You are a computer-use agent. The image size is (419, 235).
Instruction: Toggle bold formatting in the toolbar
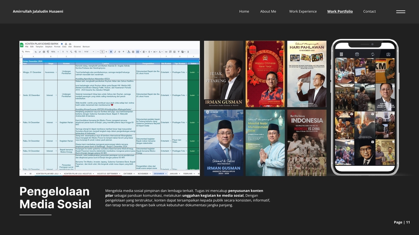point(111,52)
